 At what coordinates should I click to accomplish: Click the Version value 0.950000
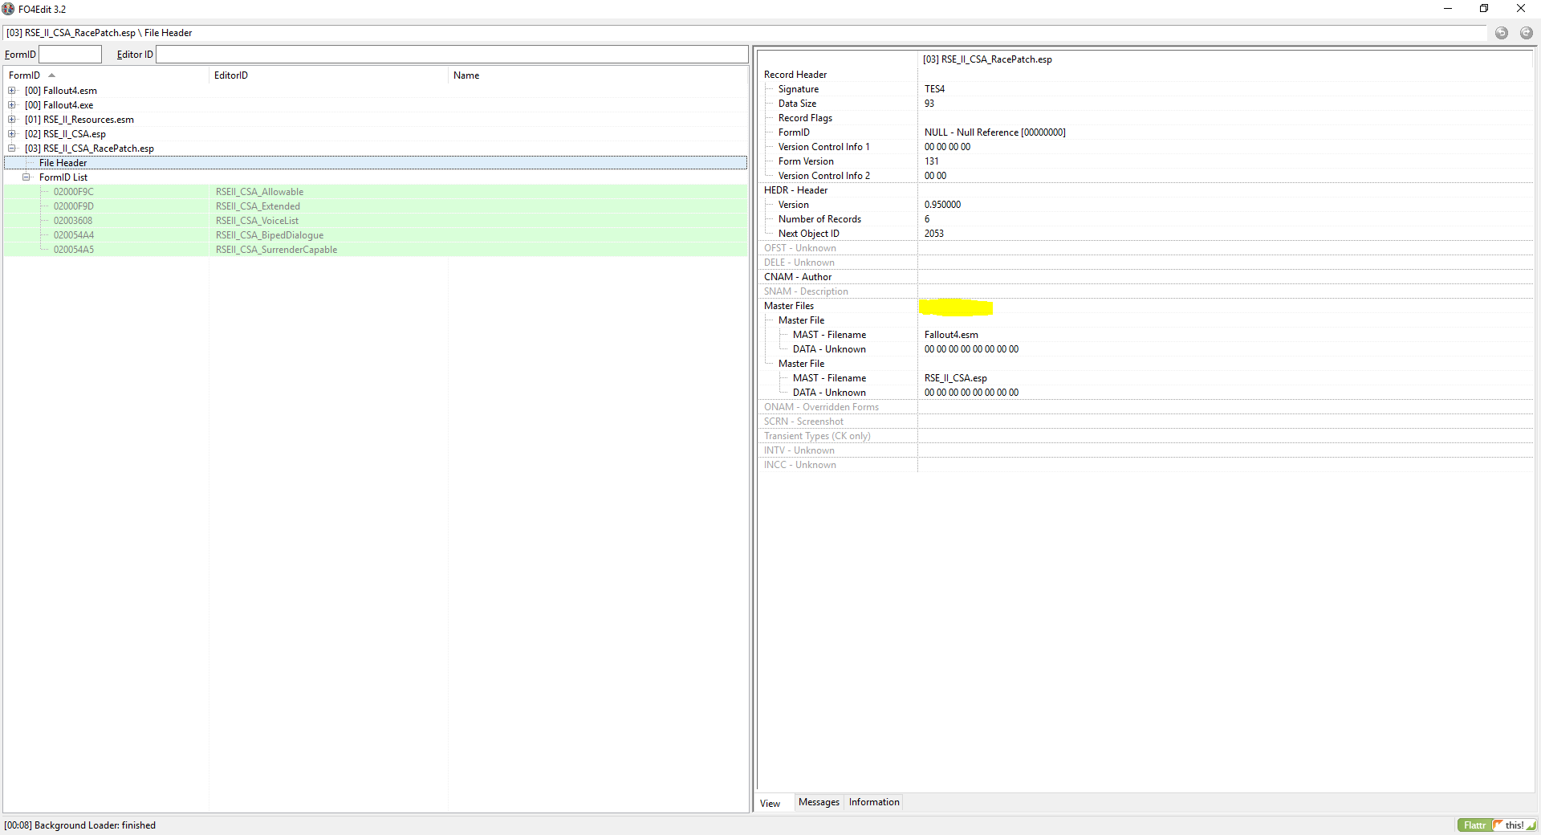(942, 205)
